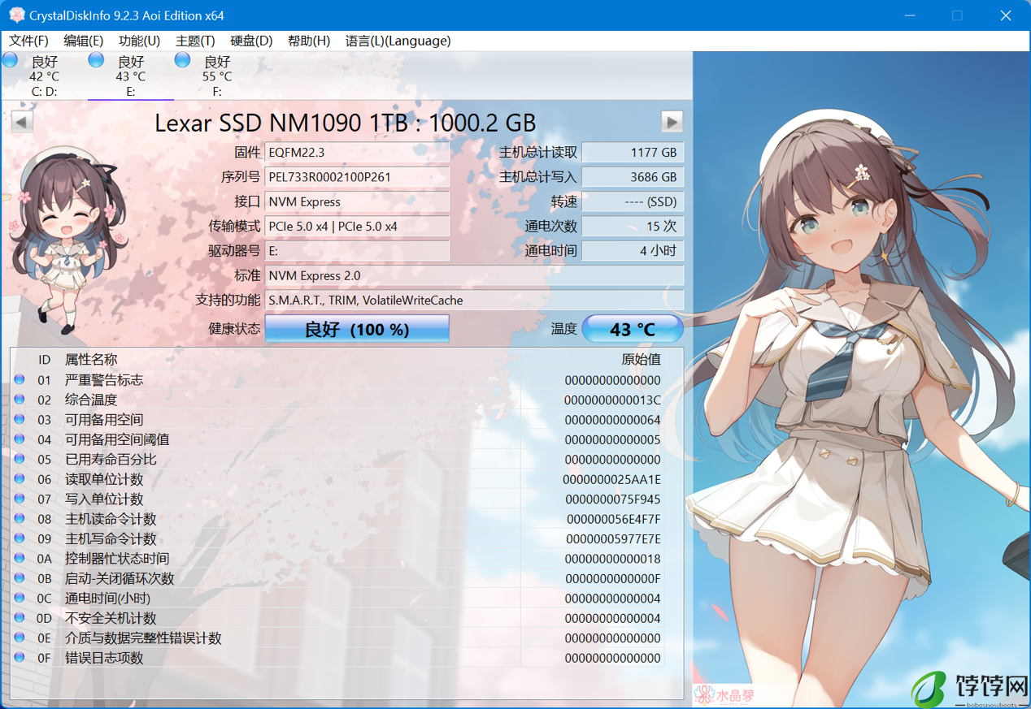The image size is (1031, 709).
Task: Click status orb for attribute 07 写入单位计数
Action: coord(20,499)
